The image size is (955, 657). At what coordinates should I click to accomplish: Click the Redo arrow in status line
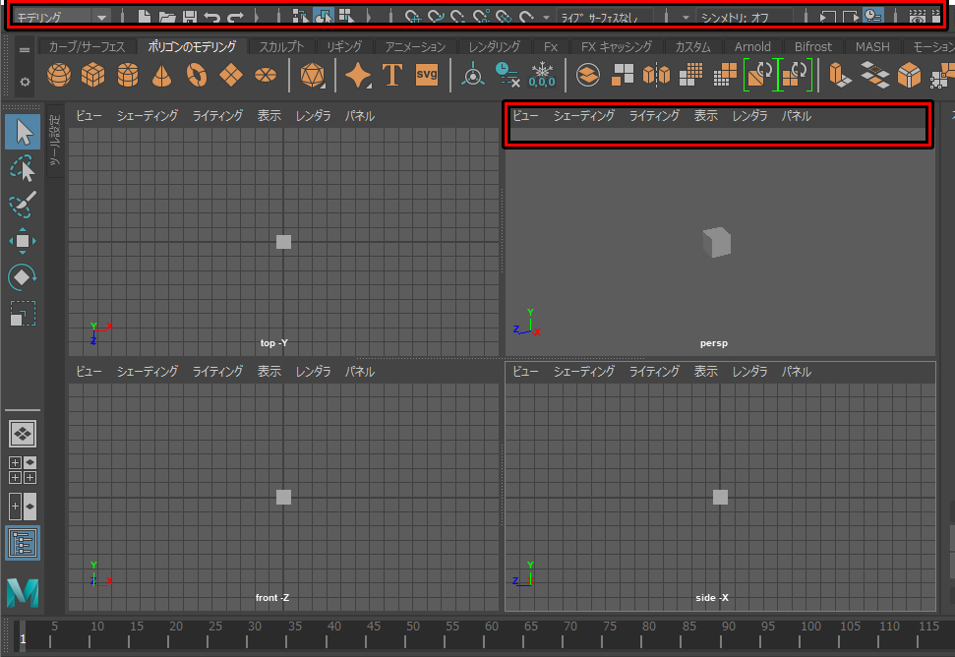pos(235,17)
